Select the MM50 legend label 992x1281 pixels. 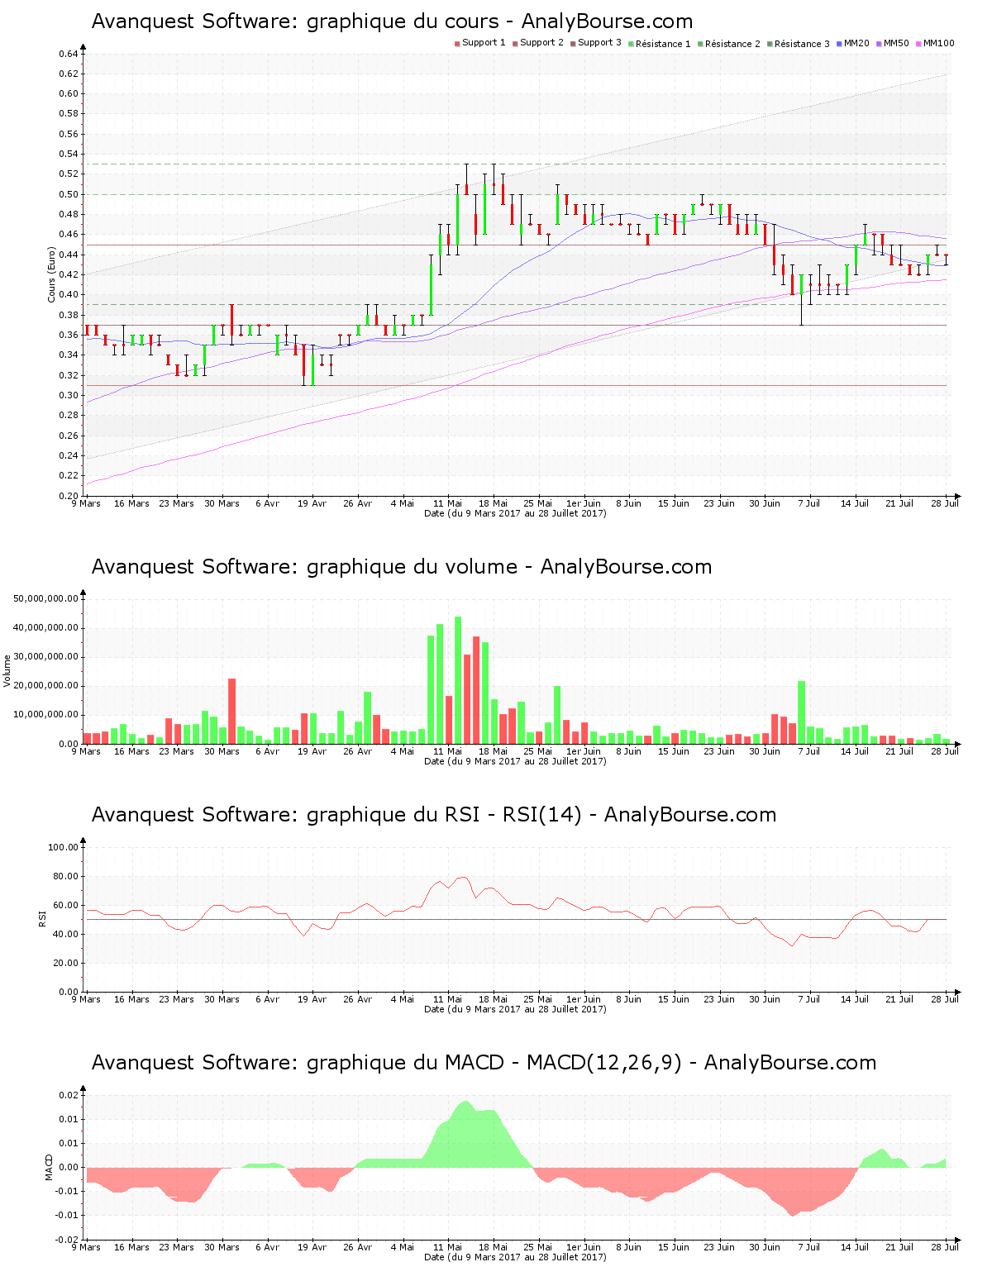(896, 43)
